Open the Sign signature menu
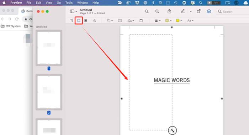249x135 pixels. tap(131, 21)
